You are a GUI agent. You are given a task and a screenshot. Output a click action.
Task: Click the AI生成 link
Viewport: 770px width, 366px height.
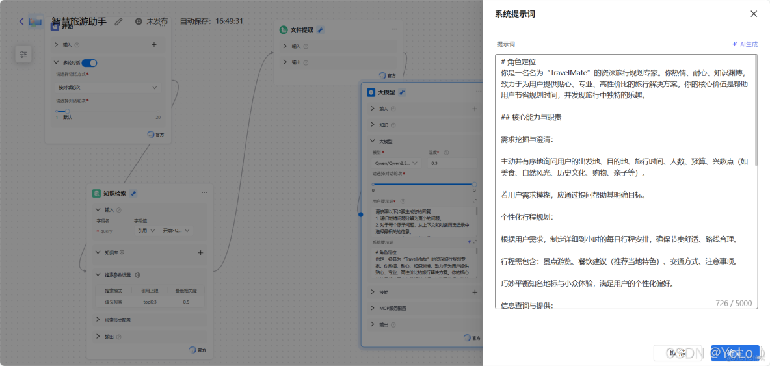(745, 44)
